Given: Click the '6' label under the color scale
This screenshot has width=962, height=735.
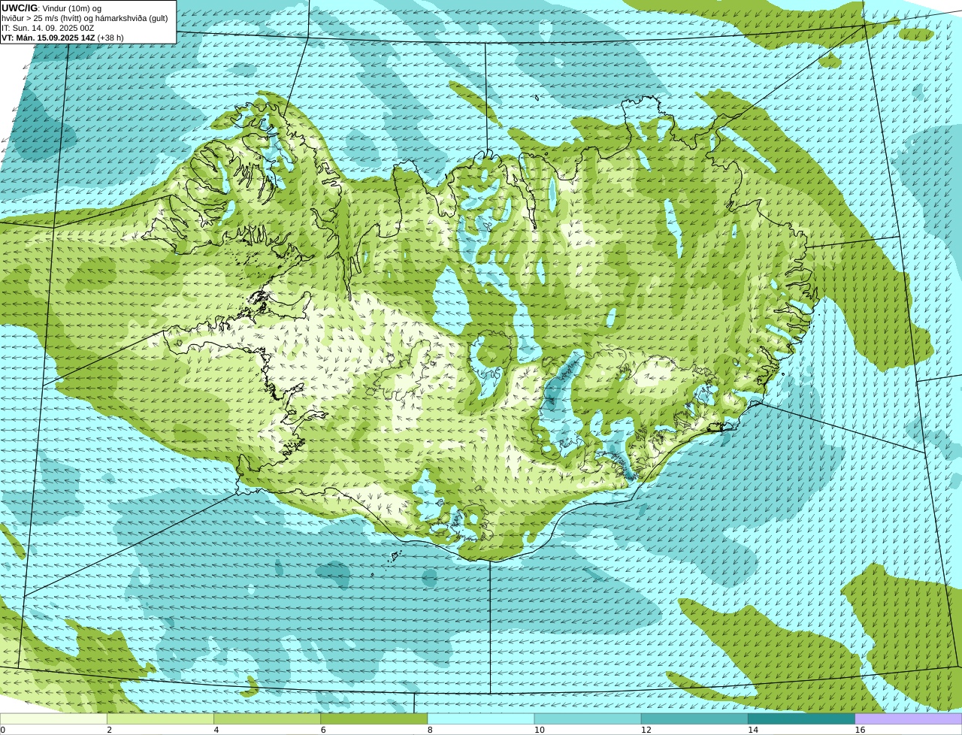Looking at the screenshot, I should pos(323,730).
